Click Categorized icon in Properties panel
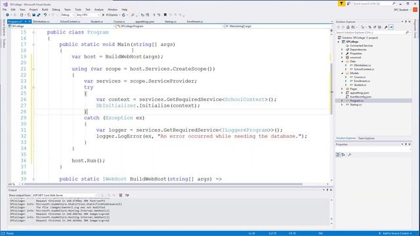The width and height of the screenshot is (420, 236). [338, 155]
